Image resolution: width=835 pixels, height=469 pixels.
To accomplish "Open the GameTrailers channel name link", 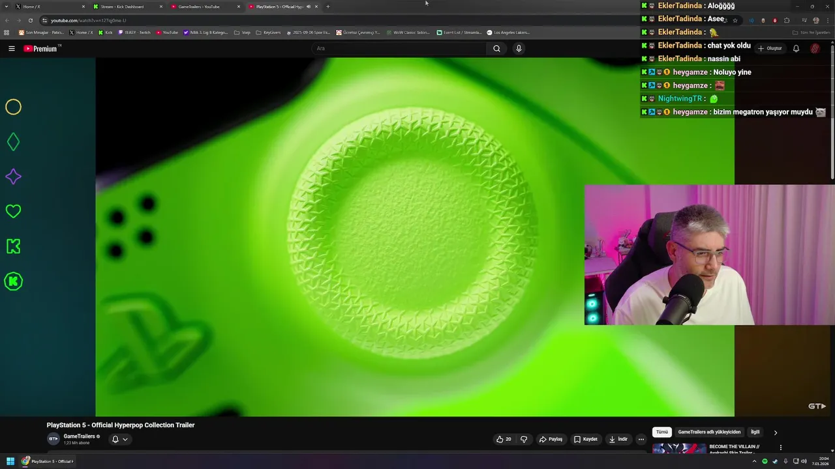I will [79, 436].
